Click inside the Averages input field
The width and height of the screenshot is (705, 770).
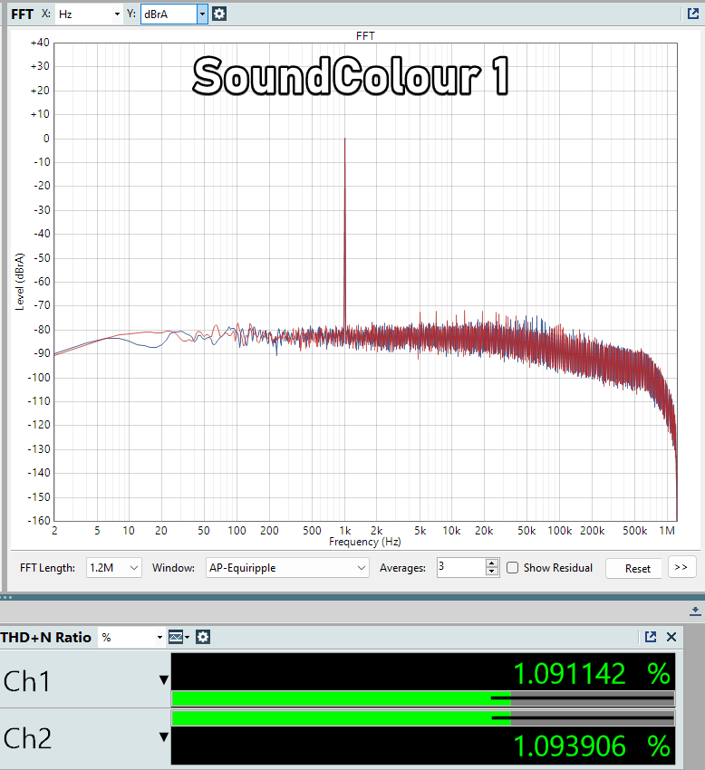tap(460, 568)
